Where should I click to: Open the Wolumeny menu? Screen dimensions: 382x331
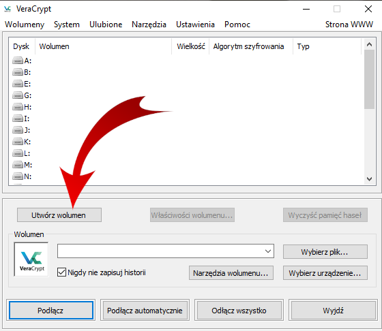coord(25,25)
